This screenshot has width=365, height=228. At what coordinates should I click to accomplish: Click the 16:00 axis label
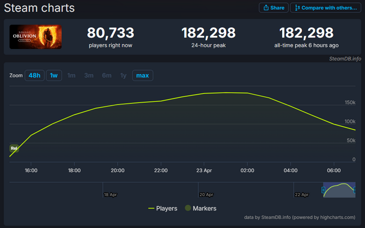pos(31,170)
